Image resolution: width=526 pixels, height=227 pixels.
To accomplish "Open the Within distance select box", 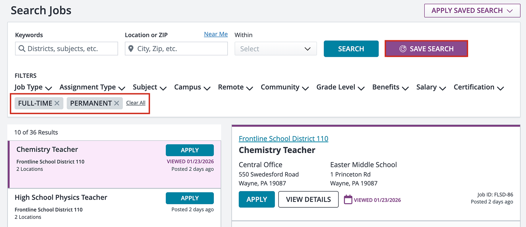I will pyautogui.click(x=275, y=49).
